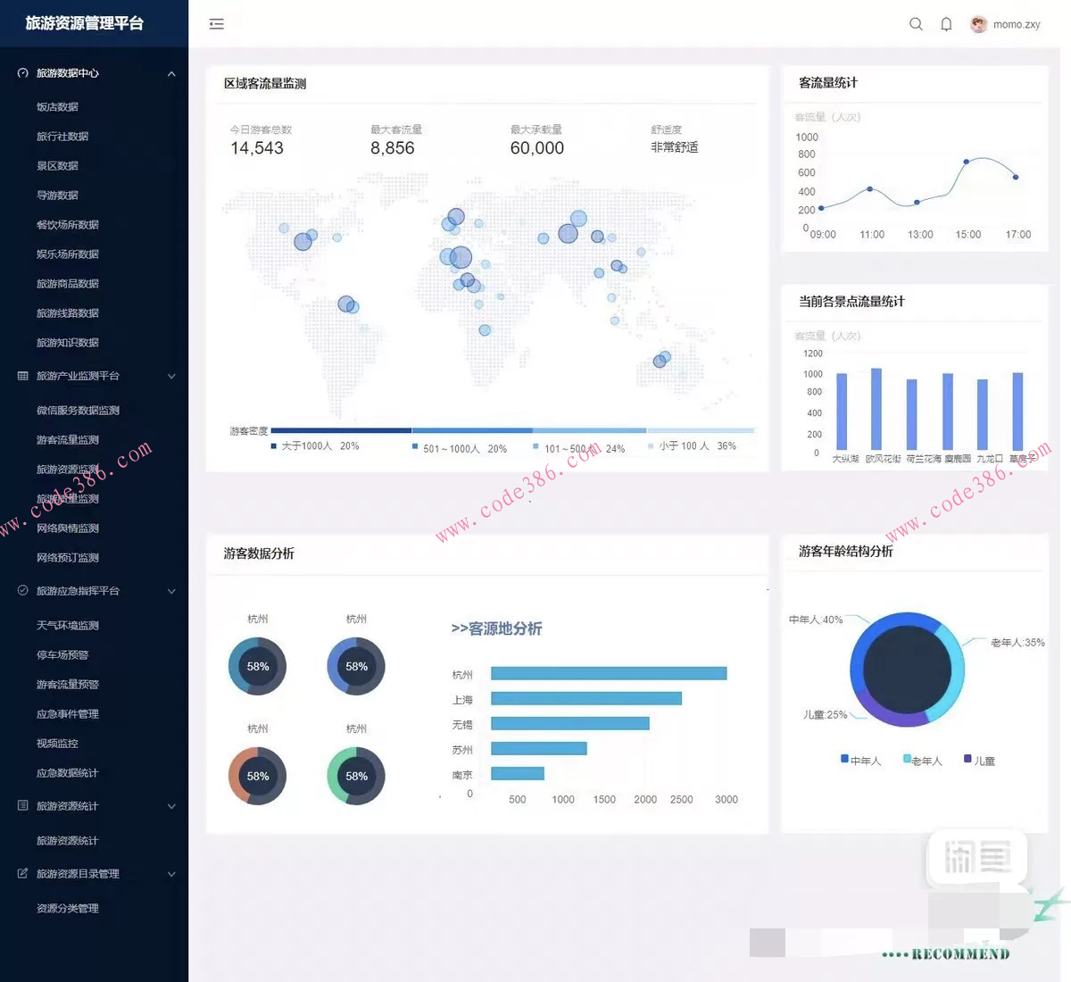1071x982 pixels.
Task: Click the 旅游应急指挥平台 check-circle icon
Action: point(23,590)
